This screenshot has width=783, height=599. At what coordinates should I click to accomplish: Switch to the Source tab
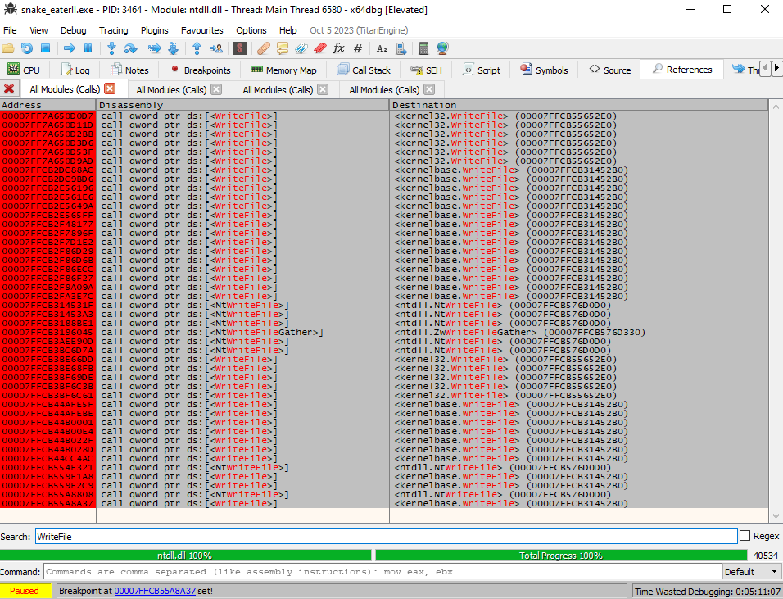tap(609, 70)
